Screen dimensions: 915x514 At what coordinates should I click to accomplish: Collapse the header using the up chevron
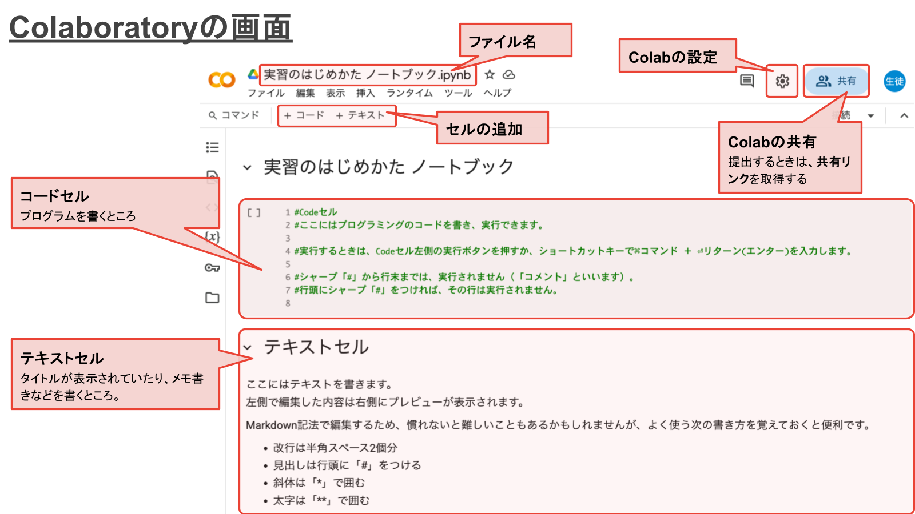(904, 115)
